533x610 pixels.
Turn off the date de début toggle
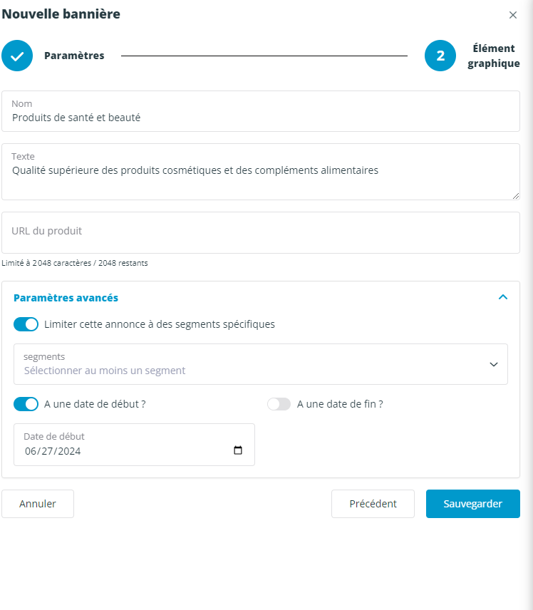(x=26, y=404)
